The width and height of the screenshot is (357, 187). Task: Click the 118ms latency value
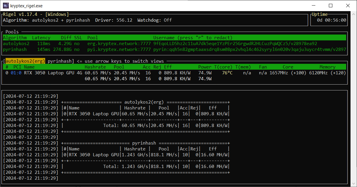[x=44, y=44]
